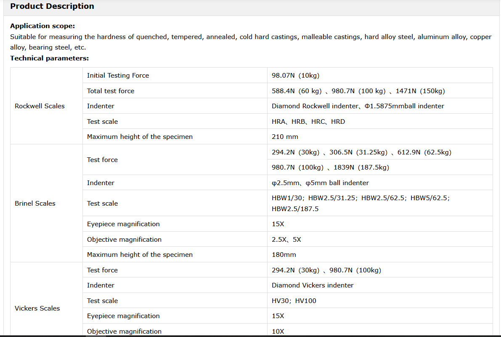501x337 pixels.
Task: Click the Product Description section header
Action: click(x=52, y=6)
